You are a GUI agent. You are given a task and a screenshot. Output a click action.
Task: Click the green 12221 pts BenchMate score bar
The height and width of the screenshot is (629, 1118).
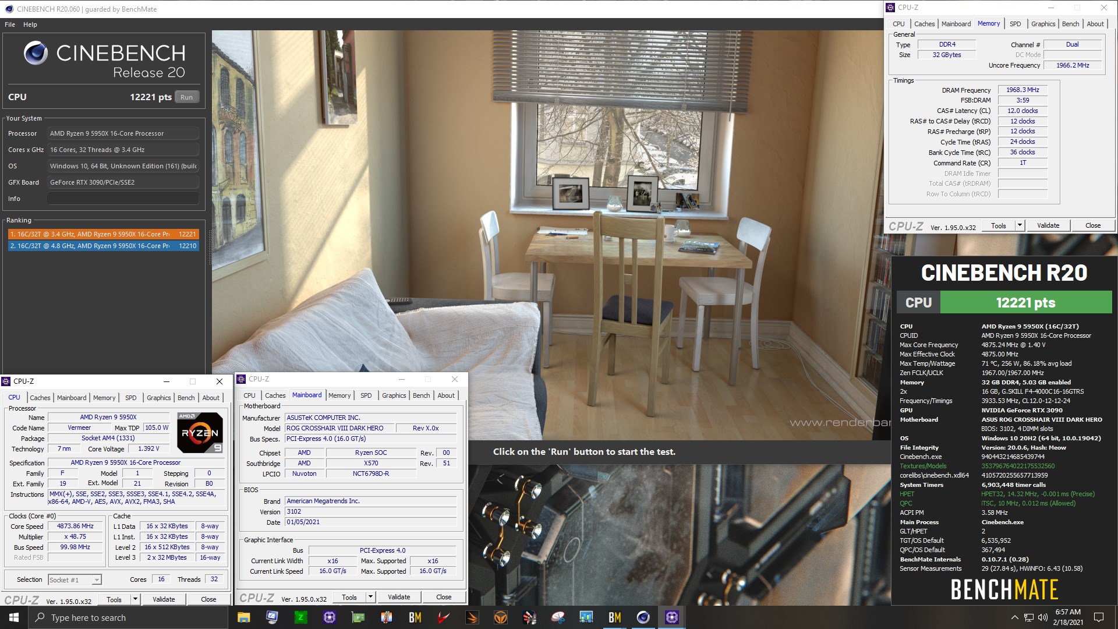click(1026, 302)
